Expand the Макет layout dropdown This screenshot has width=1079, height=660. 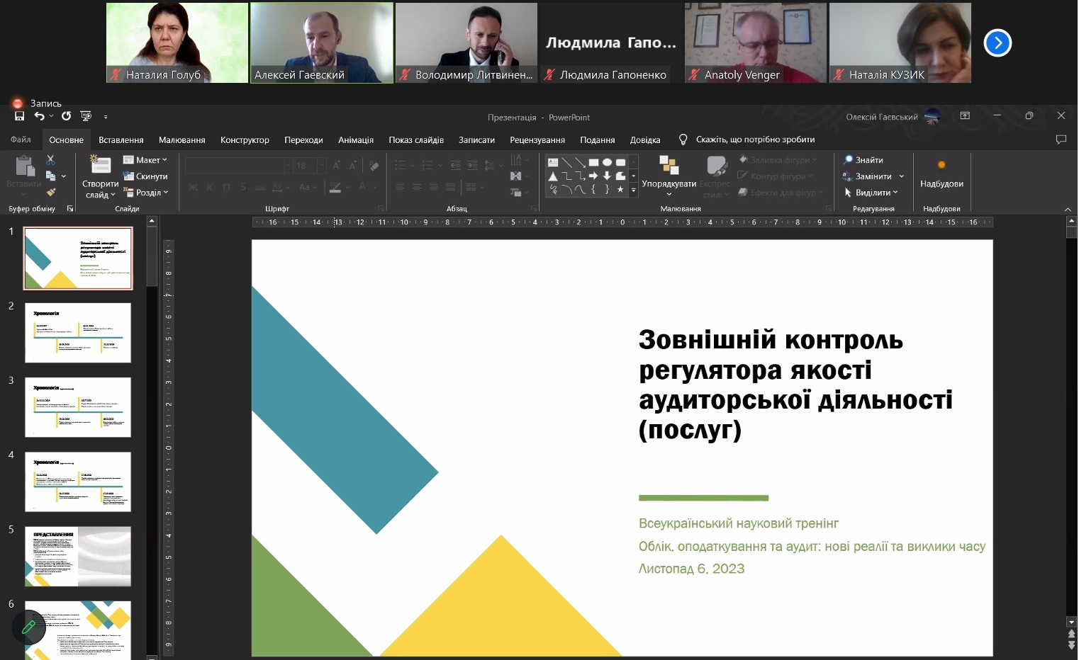[x=145, y=160]
